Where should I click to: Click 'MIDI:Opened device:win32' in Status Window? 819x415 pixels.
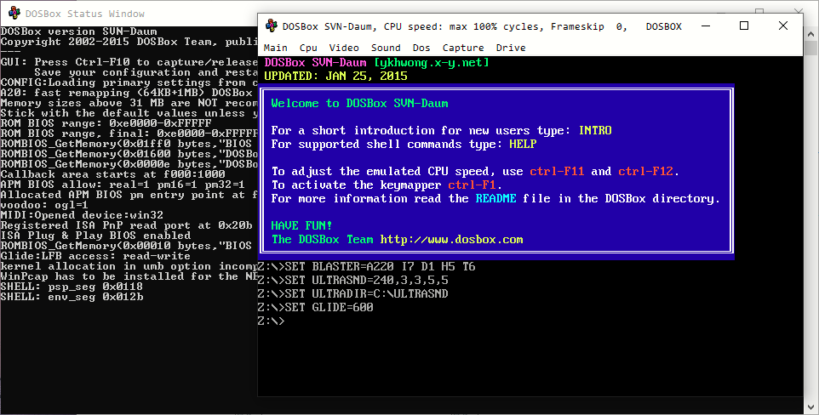(82, 215)
